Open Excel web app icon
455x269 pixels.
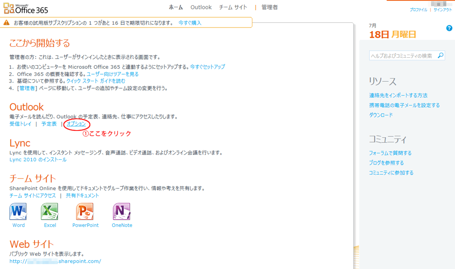50,211
